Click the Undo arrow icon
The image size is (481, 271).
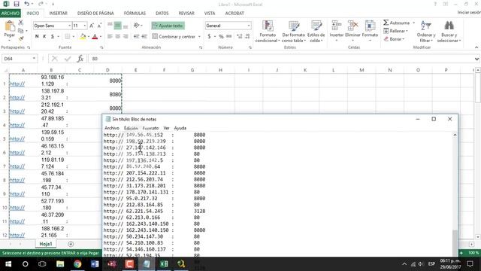point(27,4)
